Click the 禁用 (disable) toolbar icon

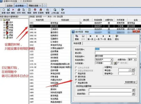click(35, 11)
